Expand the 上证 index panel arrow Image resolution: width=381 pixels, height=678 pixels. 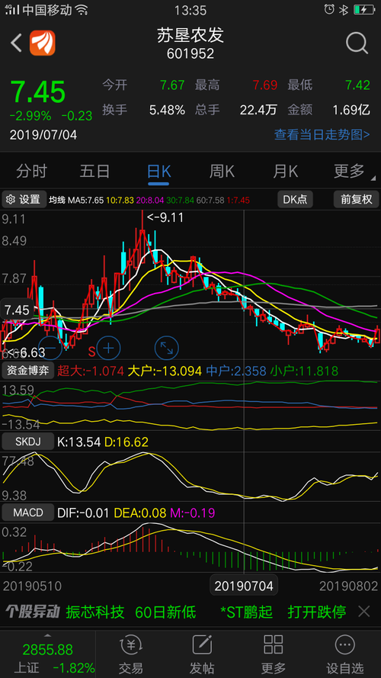click(47, 635)
